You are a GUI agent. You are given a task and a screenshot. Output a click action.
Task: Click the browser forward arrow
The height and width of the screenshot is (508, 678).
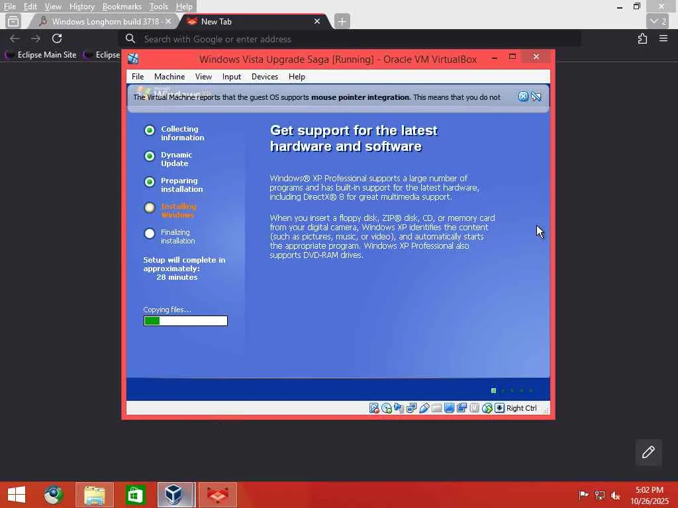[x=36, y=38]
